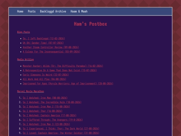181x136 pixels.
Task: Go to the Posts page
Action: pos(32,11)
